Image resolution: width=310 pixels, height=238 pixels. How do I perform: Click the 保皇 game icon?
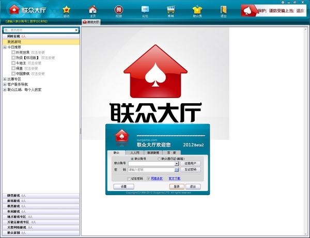tap(13, 68)
